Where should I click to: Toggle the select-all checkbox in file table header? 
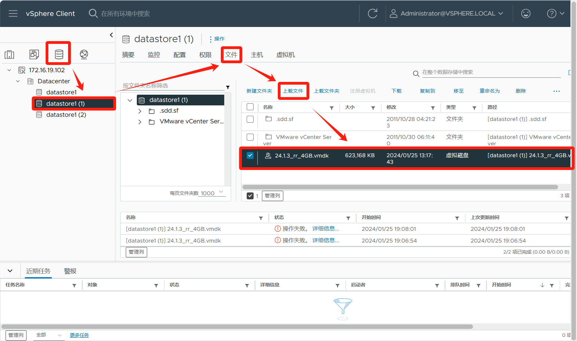pyautogui.click(x=250, y=107)
